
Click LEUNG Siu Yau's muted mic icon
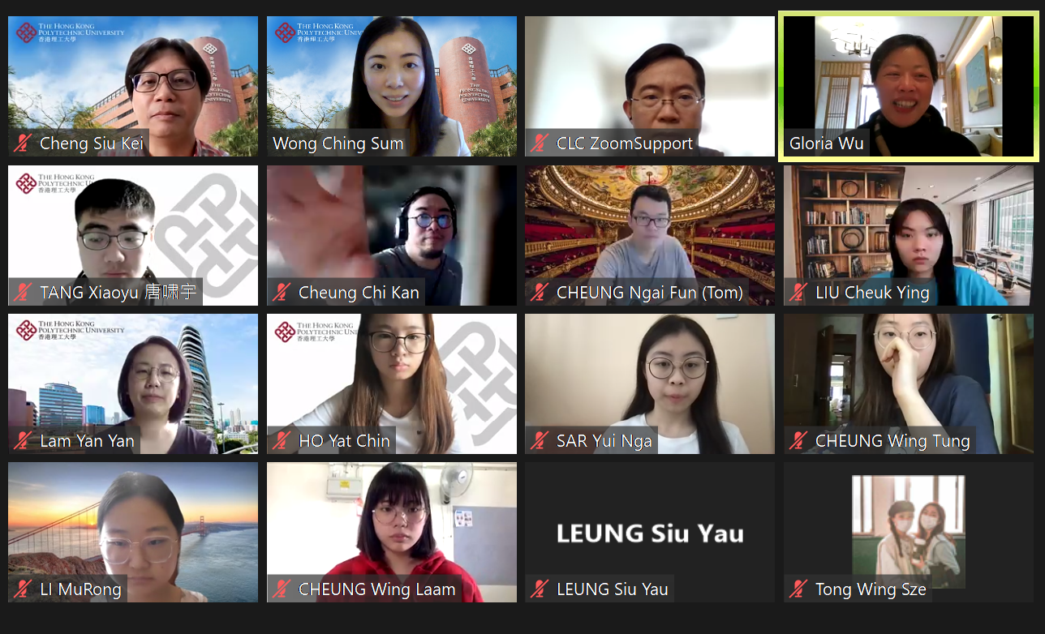coord(540,589)
